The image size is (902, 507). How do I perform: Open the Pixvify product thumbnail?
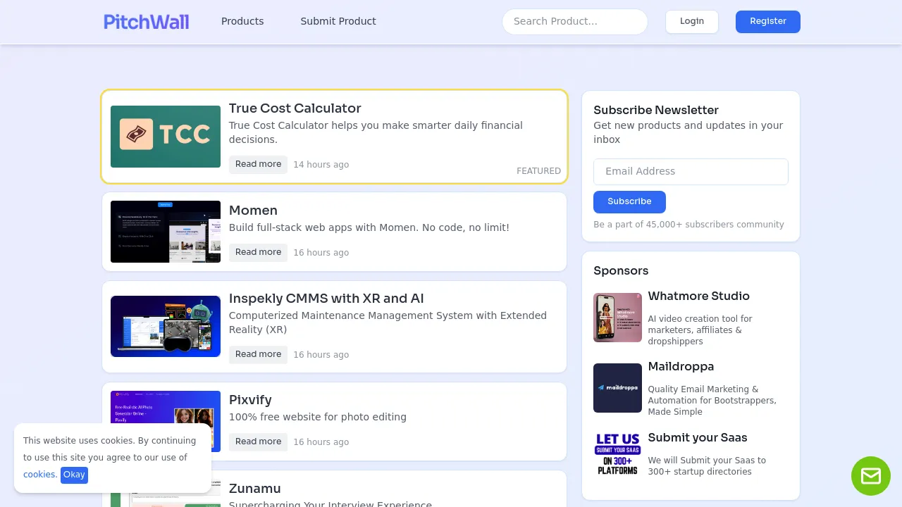(166, 421)
